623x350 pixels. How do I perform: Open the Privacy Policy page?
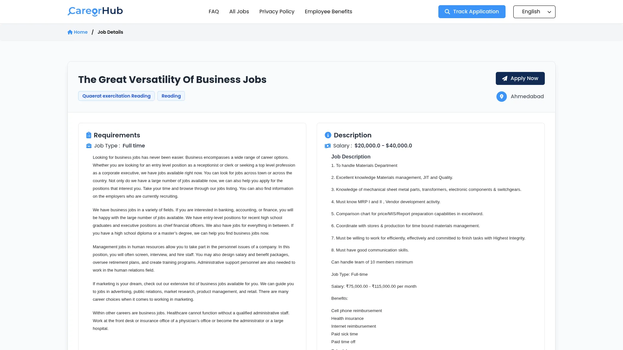(x=277, y=12)
